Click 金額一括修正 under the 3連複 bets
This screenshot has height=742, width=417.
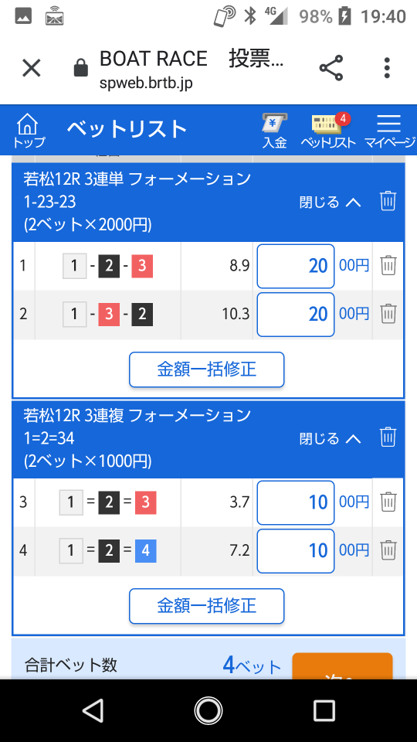pyautogui.click(x=207, y=606)
